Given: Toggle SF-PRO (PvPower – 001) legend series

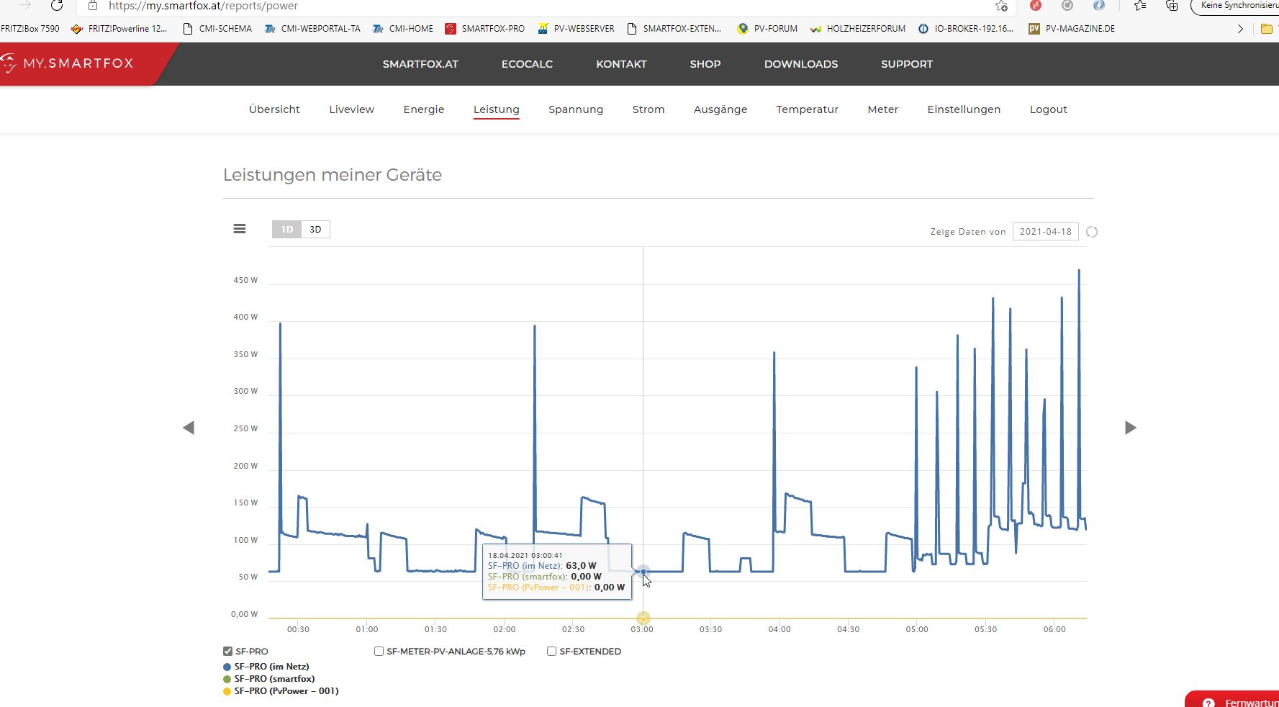Looking at the screenshot, I should pyautogui.click(x=281, y=691).
